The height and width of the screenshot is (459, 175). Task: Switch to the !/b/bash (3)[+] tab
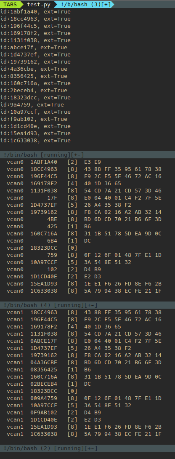tap(83, 4)
